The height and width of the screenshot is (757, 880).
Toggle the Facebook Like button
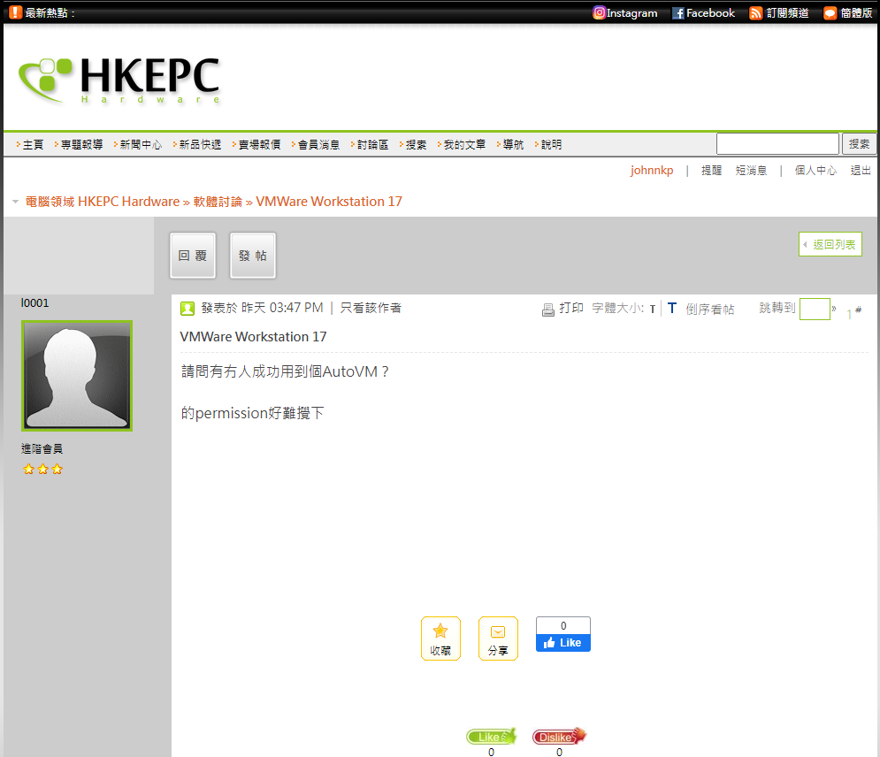tap(562, 642)
